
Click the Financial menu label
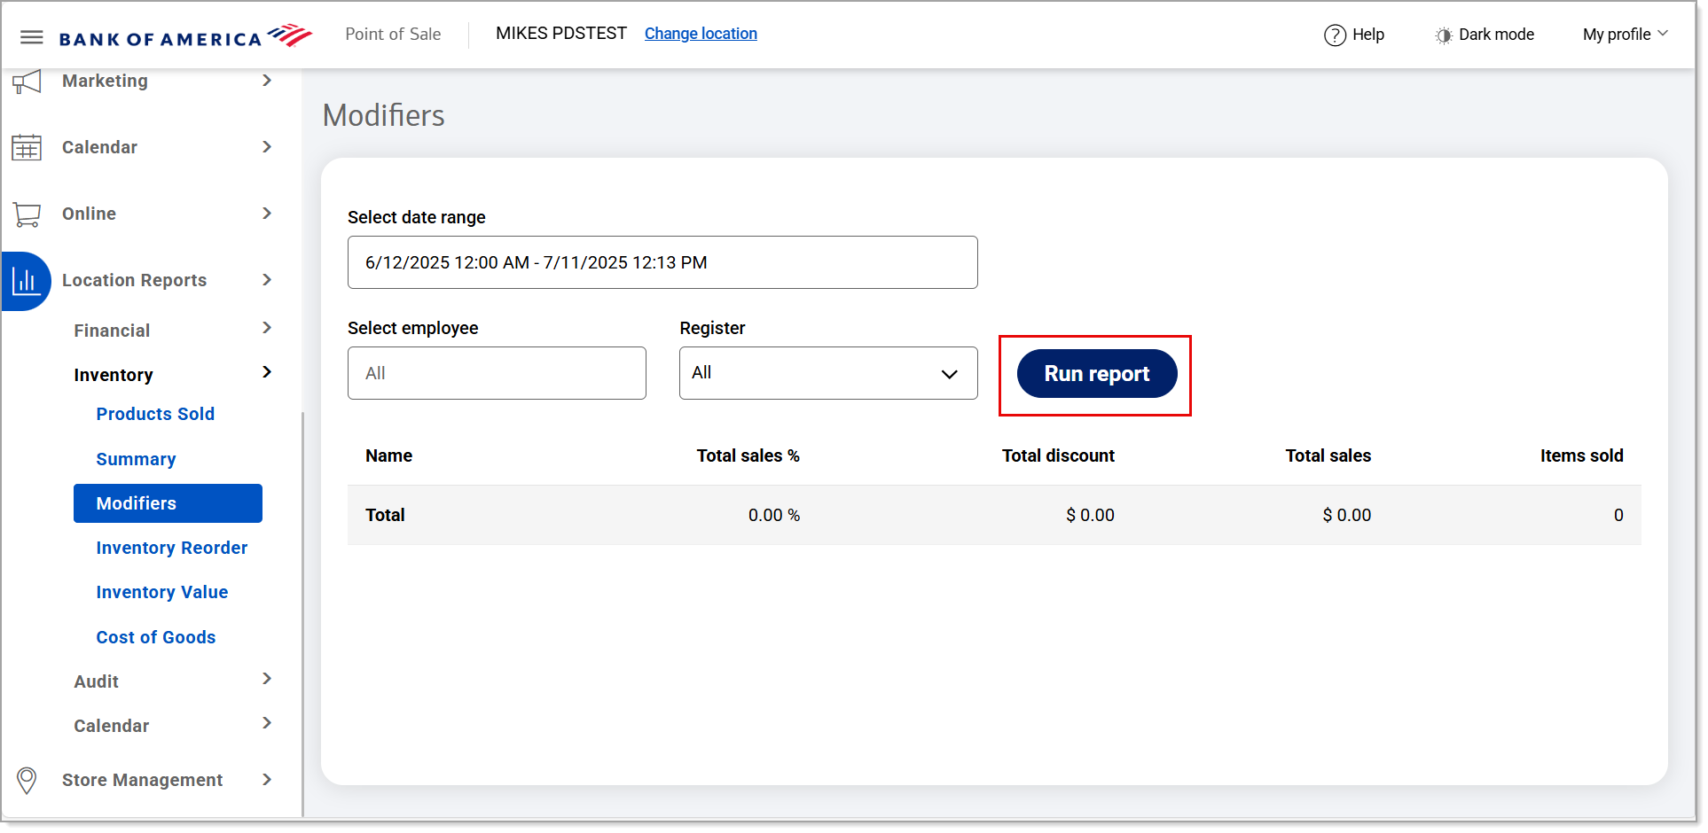click(112, 331)
